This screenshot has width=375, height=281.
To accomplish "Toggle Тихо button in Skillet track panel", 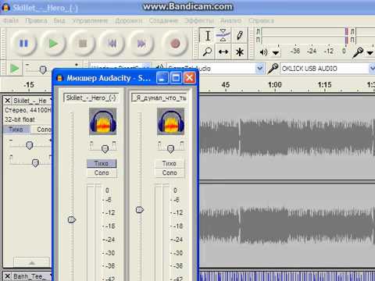I will pyautogui.click(x=16, y=130).
